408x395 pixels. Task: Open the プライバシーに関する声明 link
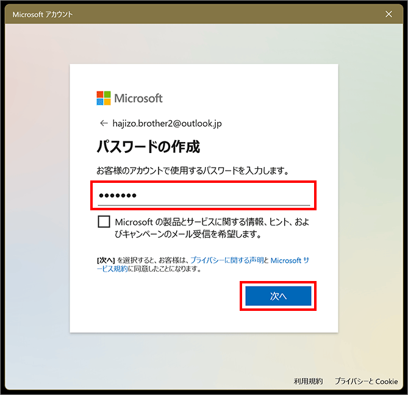[x=227, y=260]
